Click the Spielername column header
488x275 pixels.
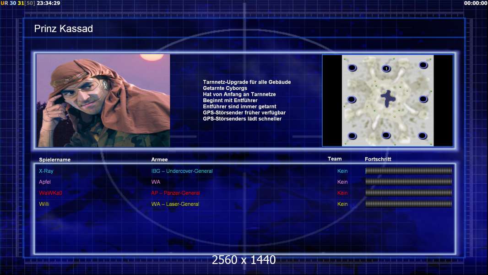click(x=55, y=159)
